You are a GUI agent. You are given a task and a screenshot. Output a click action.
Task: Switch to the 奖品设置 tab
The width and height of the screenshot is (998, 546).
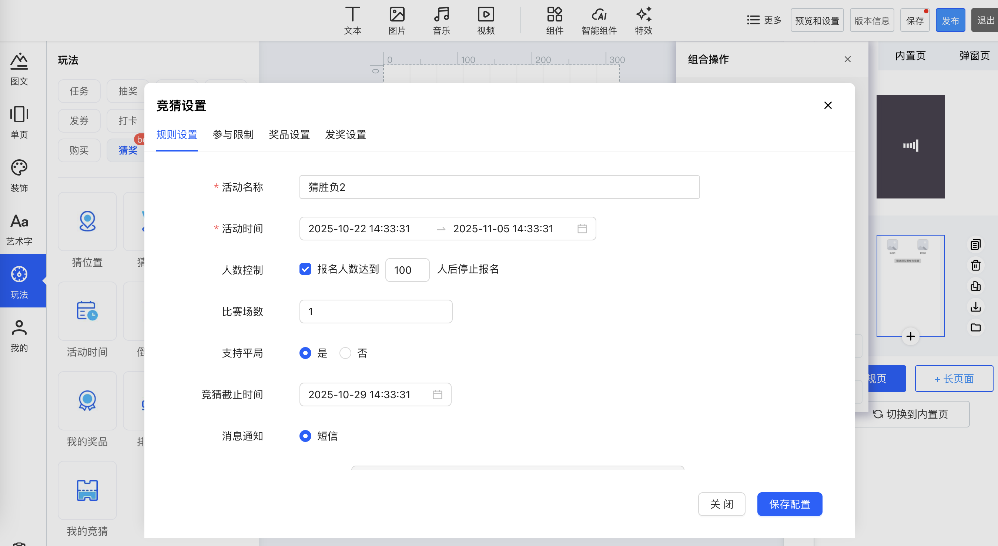click(289, 134)
